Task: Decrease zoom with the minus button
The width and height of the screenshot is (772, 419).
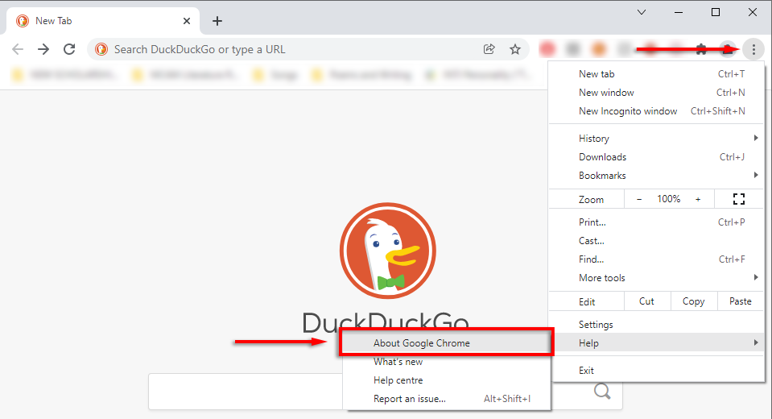Action: coord(639,199)
